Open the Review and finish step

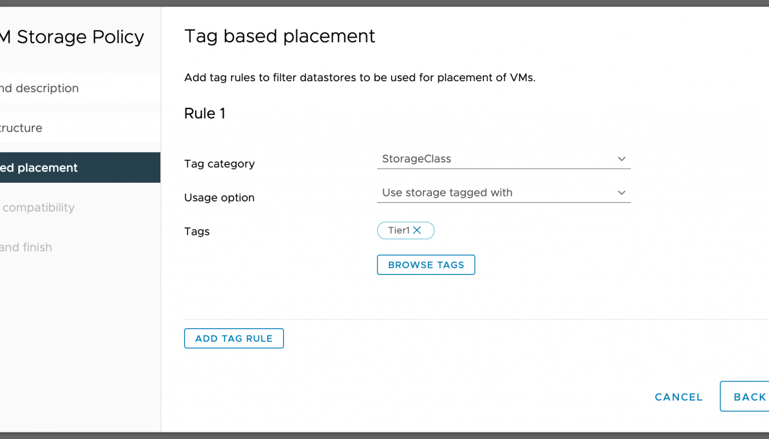(26, 247)
